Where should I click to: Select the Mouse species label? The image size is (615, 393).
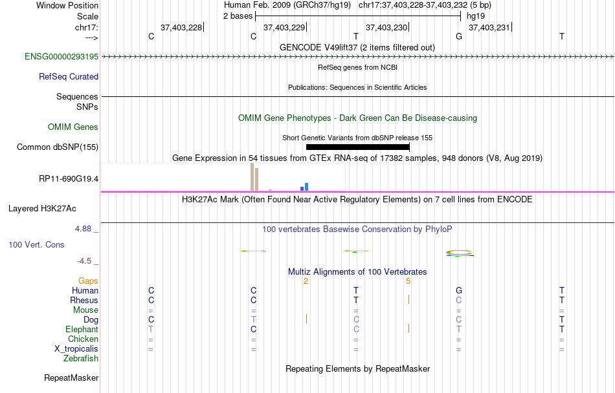[x=85, y=310]
